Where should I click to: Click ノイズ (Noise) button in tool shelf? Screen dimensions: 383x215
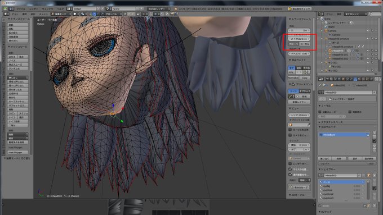point(17,61)
